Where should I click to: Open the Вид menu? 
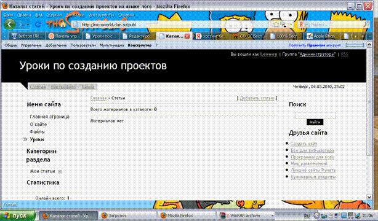(x=39, y=15)
